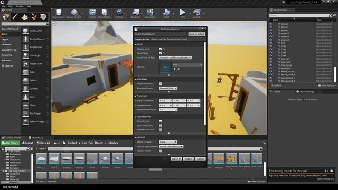Click the Empty Actor placement icon
338x190 pixels.
[25, 31]
